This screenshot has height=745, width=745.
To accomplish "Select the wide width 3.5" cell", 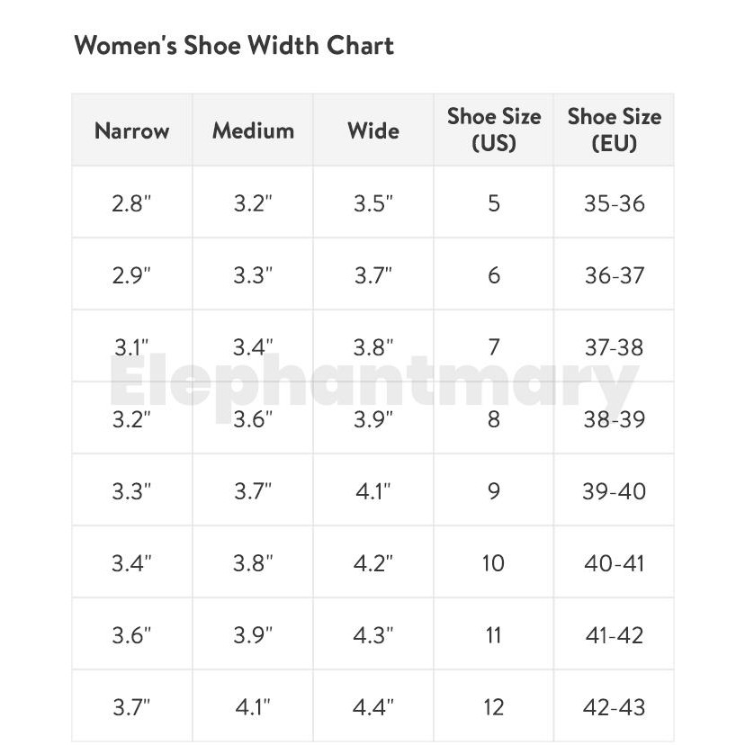I will coord(373,203).
